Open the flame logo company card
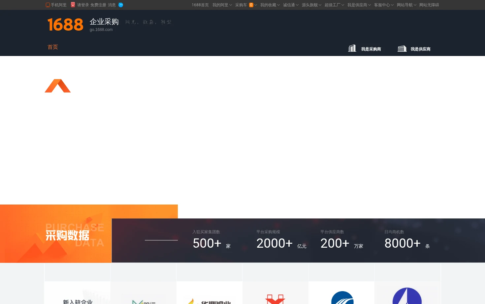 coord(210,293)
